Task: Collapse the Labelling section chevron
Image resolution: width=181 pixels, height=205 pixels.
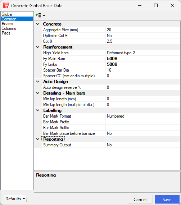Action: tap(38, 110)
